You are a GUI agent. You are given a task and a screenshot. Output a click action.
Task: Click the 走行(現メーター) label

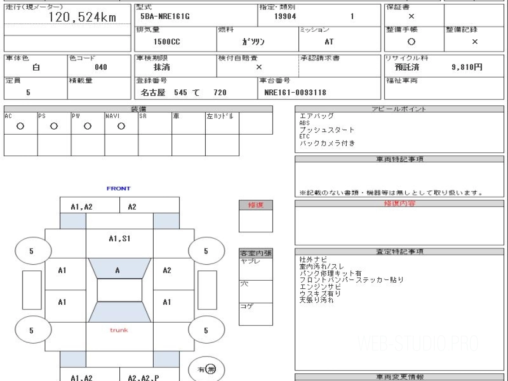34,7
